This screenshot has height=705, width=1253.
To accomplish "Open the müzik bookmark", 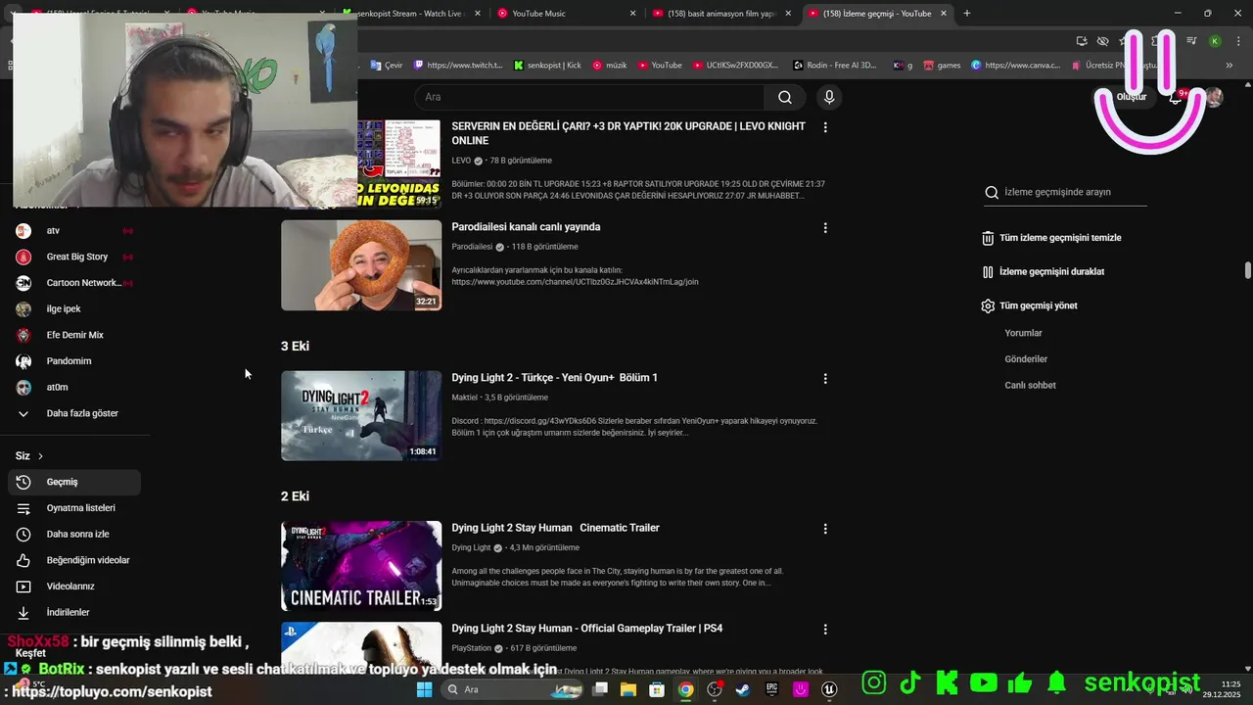I will point(609,66).
